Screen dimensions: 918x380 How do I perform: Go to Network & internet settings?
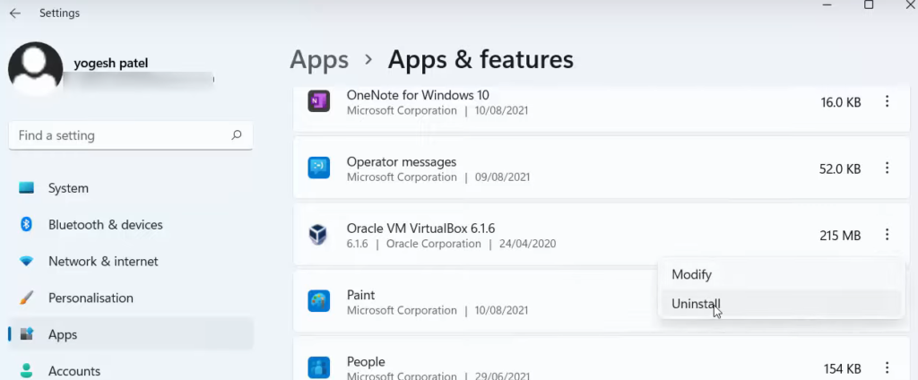click(x=103, y=262)
